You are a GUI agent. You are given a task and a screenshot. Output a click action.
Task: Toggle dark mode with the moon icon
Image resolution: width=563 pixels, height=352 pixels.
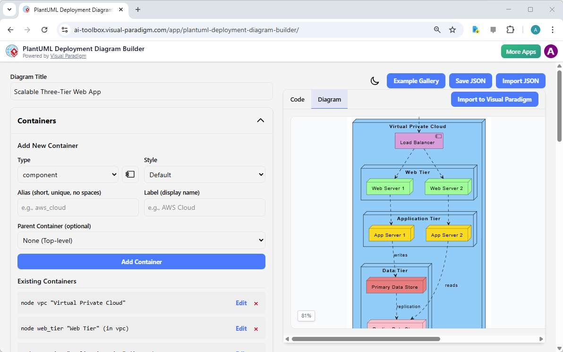coord(375,81)
